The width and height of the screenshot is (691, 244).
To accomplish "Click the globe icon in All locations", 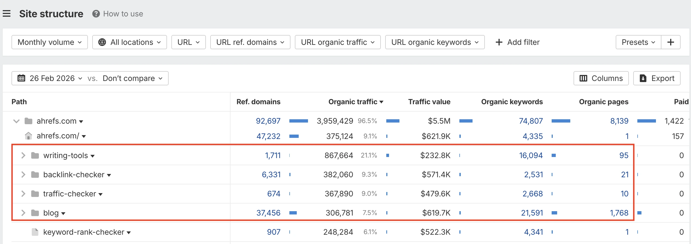I will pyautogui.click(x=102, y=42).
